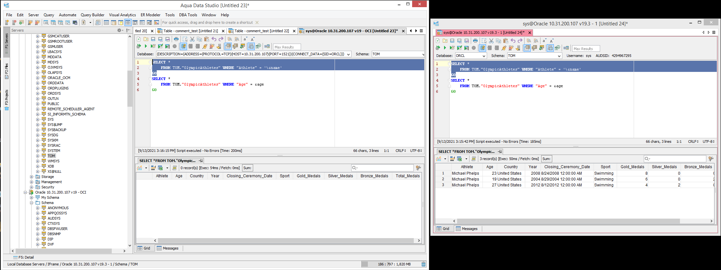
Task: Toggle the auto-commit button in left editor toolbar
Action: click(183, 47)
